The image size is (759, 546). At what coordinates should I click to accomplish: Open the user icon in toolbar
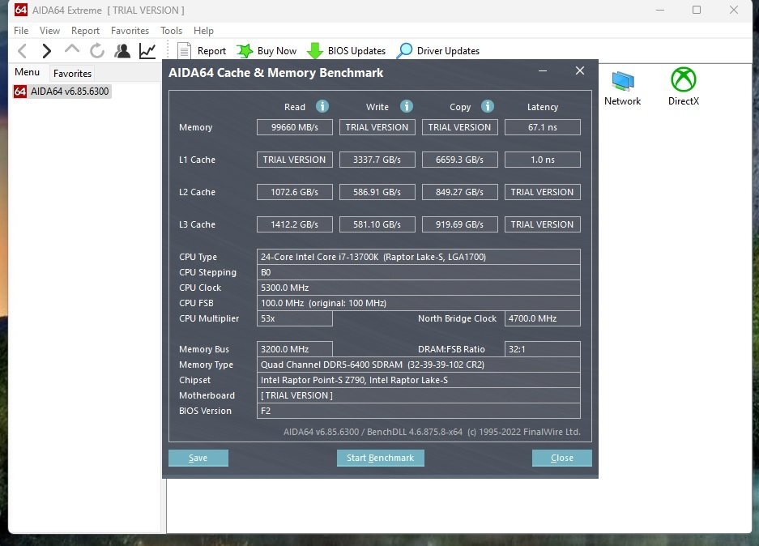pyautogui.click(x=122, y=50)
